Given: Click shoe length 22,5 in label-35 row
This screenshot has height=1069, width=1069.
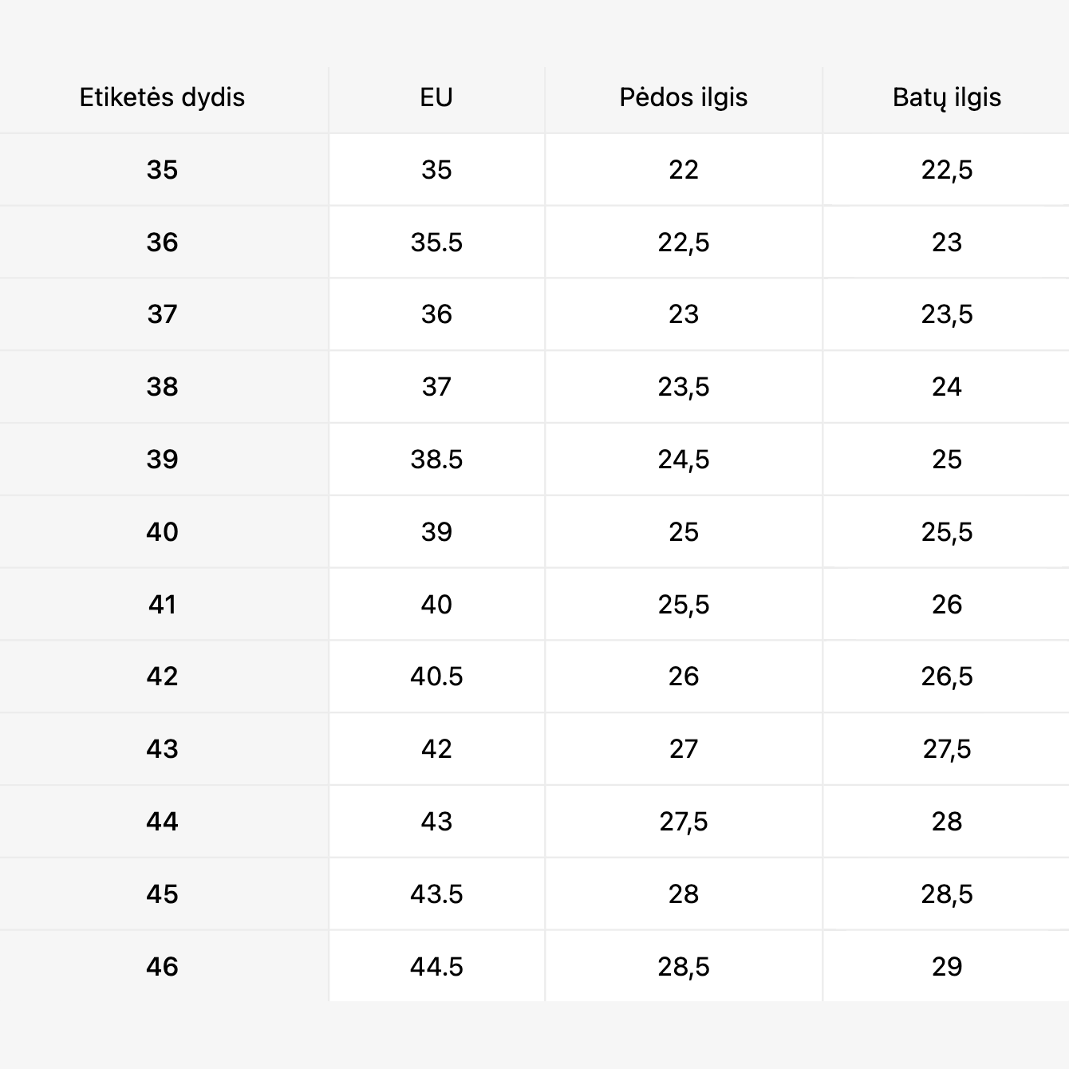Looking at the screenshot, I should coord(946,170).
